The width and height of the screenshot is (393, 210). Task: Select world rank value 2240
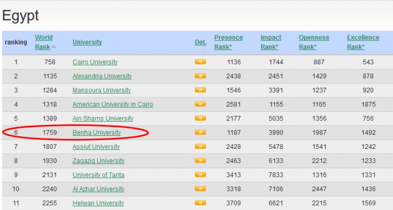(50, 189)
